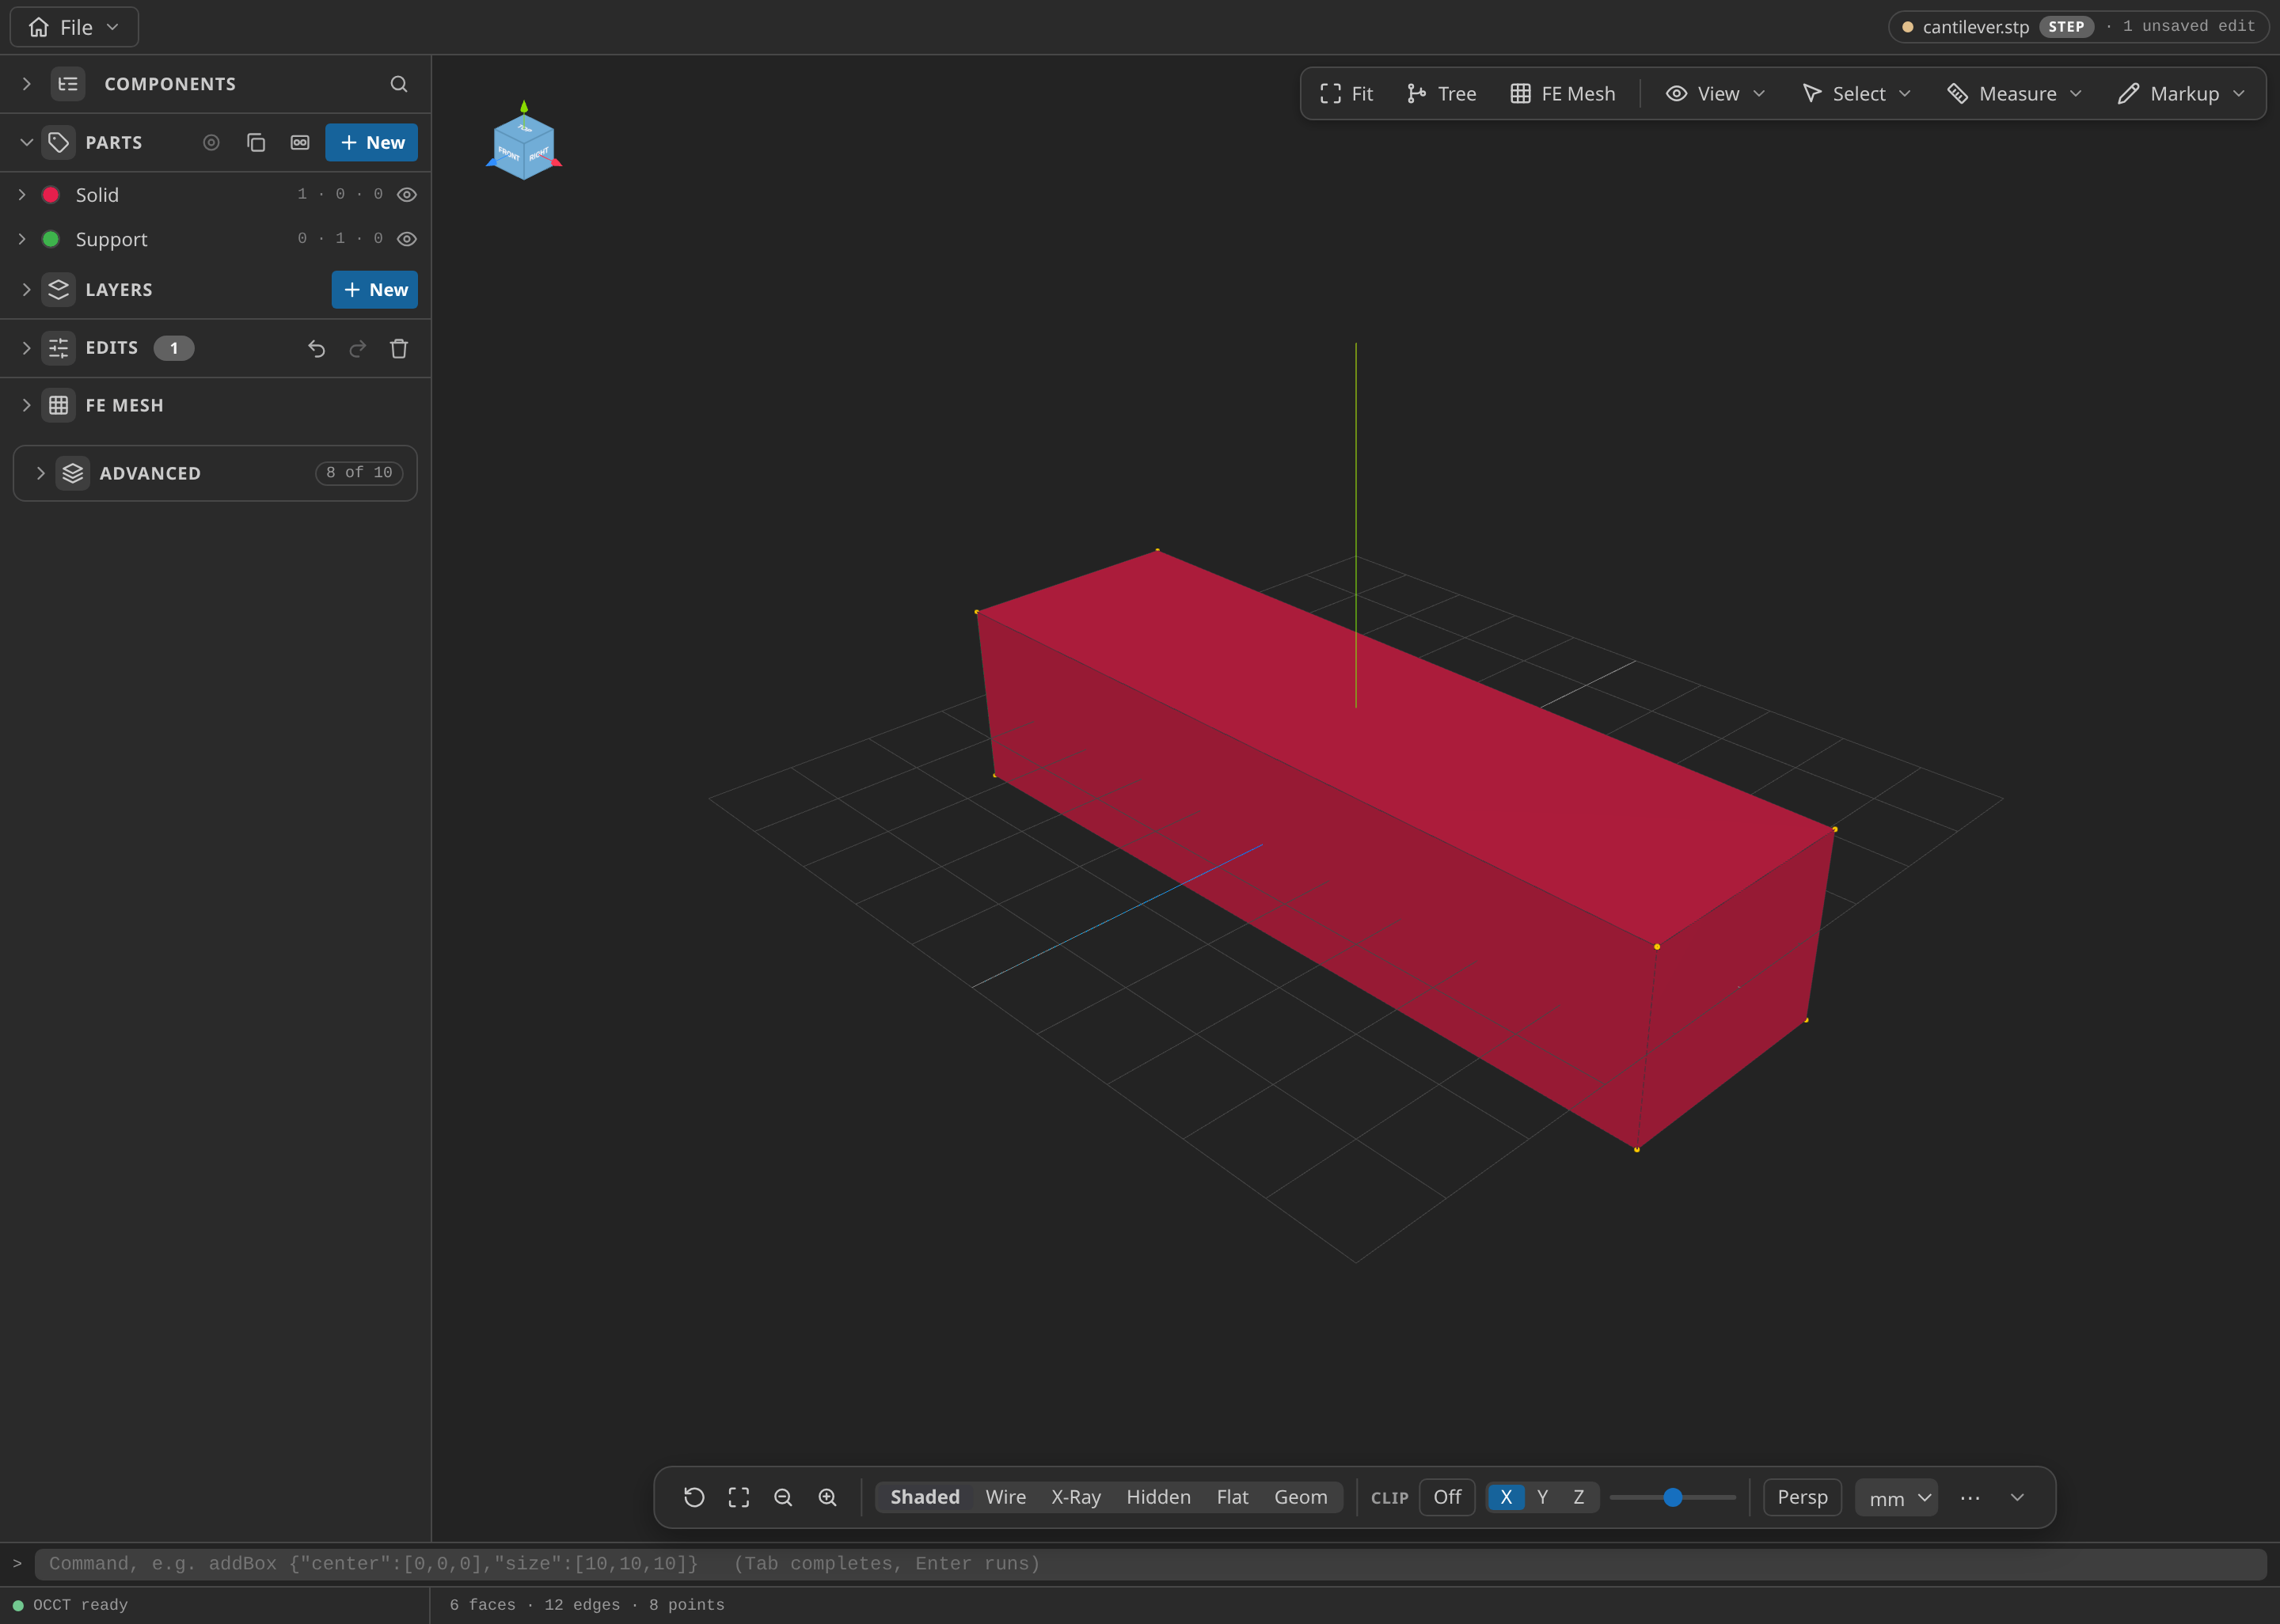The height and width of the screenshot is (1624, 2280).
Task: Click the search icon in Components
Action: click(399, 84)
